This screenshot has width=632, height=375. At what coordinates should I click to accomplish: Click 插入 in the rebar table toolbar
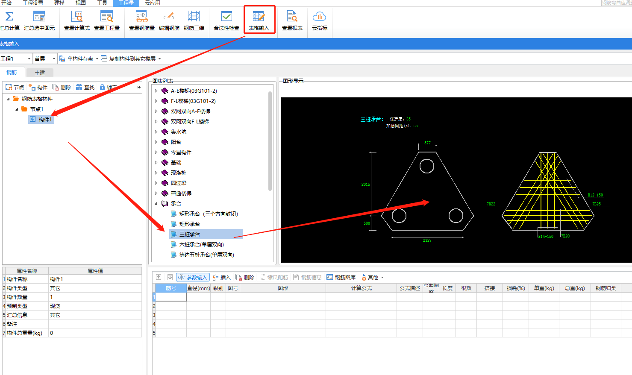[x=222, y=277]
